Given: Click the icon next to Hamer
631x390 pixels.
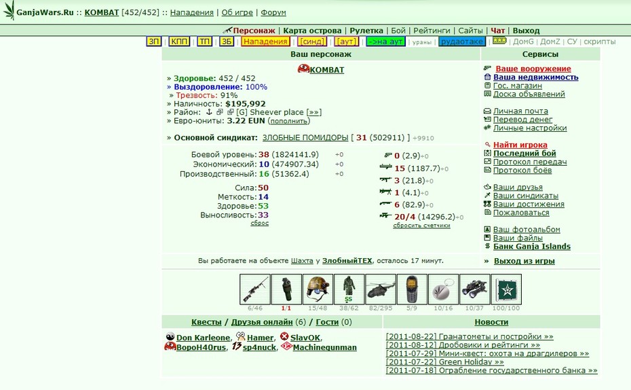Looking at the screenshot, I should (x=241, y=336).
